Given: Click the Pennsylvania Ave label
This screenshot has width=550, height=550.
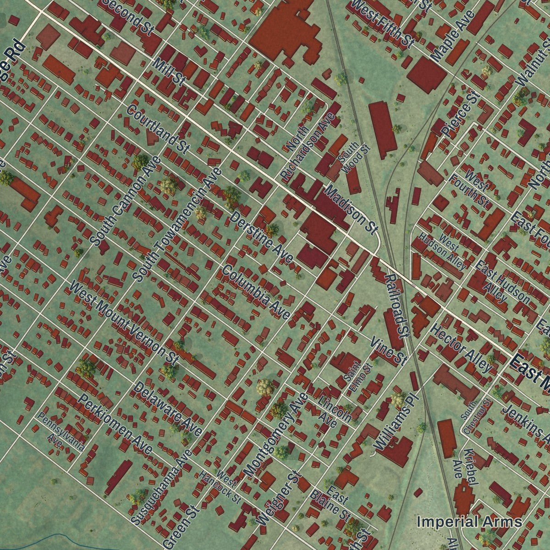Looking at the screenshot, I should coord(61,431).
